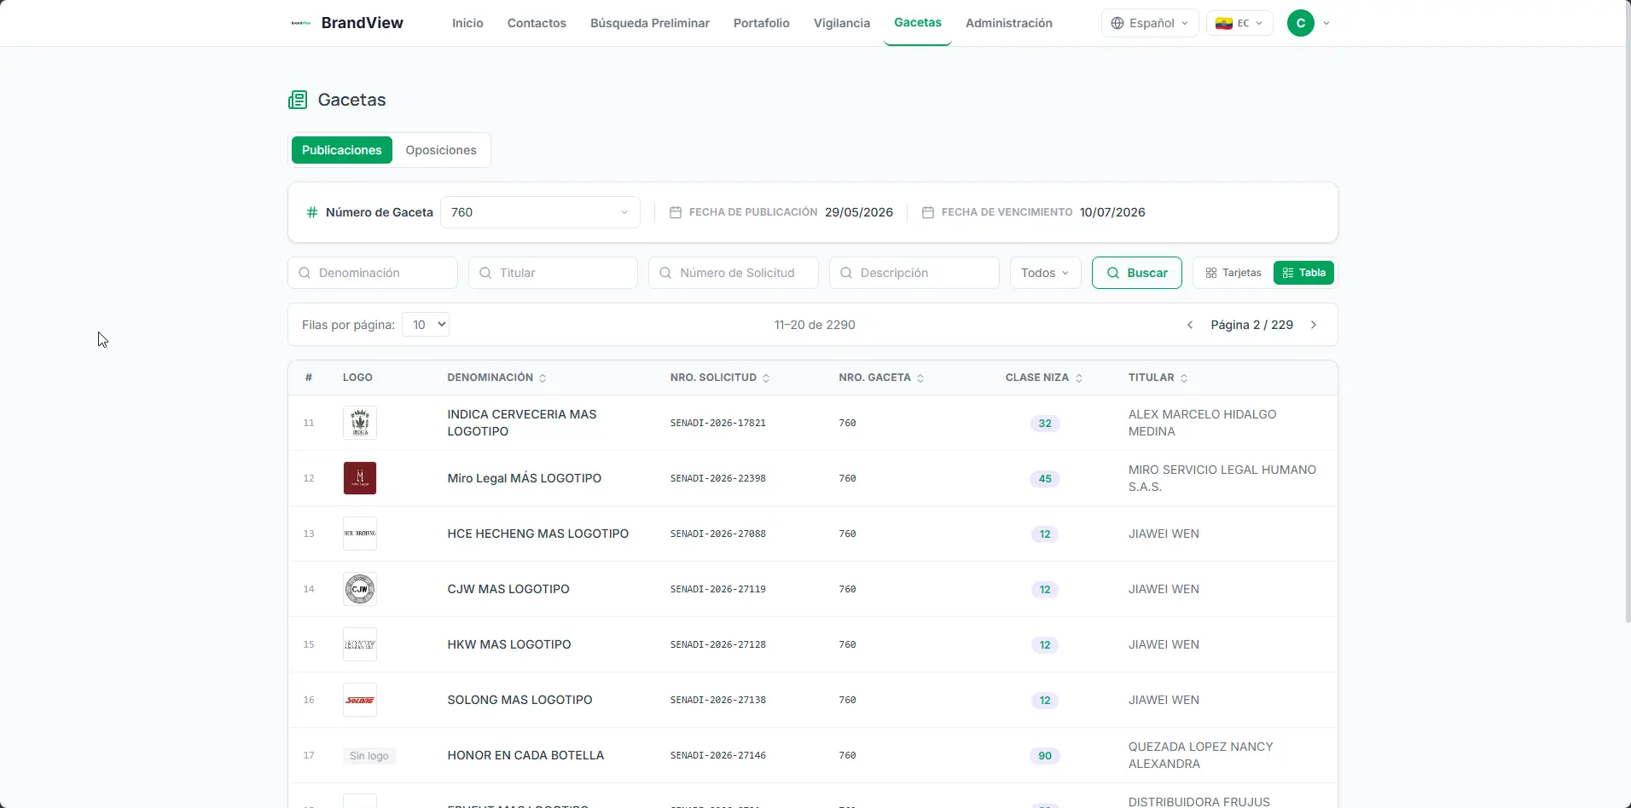Open the Todos filter dropdown
Viewport: 1631px width, 808px height.
tap(1045, 273)
